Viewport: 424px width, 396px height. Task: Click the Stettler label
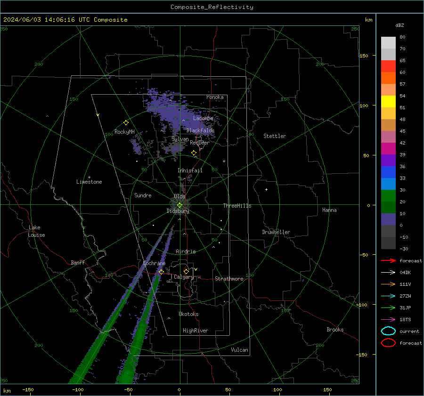point(275,136)
